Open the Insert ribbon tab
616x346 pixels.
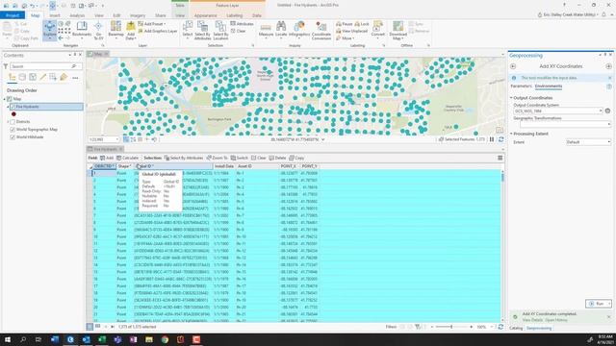tap(55, 15)
